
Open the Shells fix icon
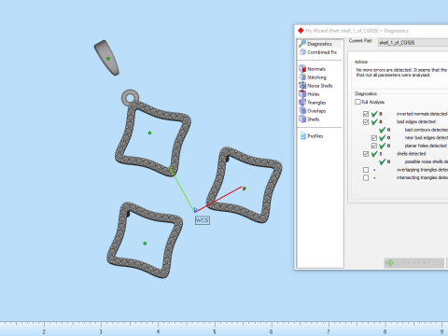click(x=302, y=119)
